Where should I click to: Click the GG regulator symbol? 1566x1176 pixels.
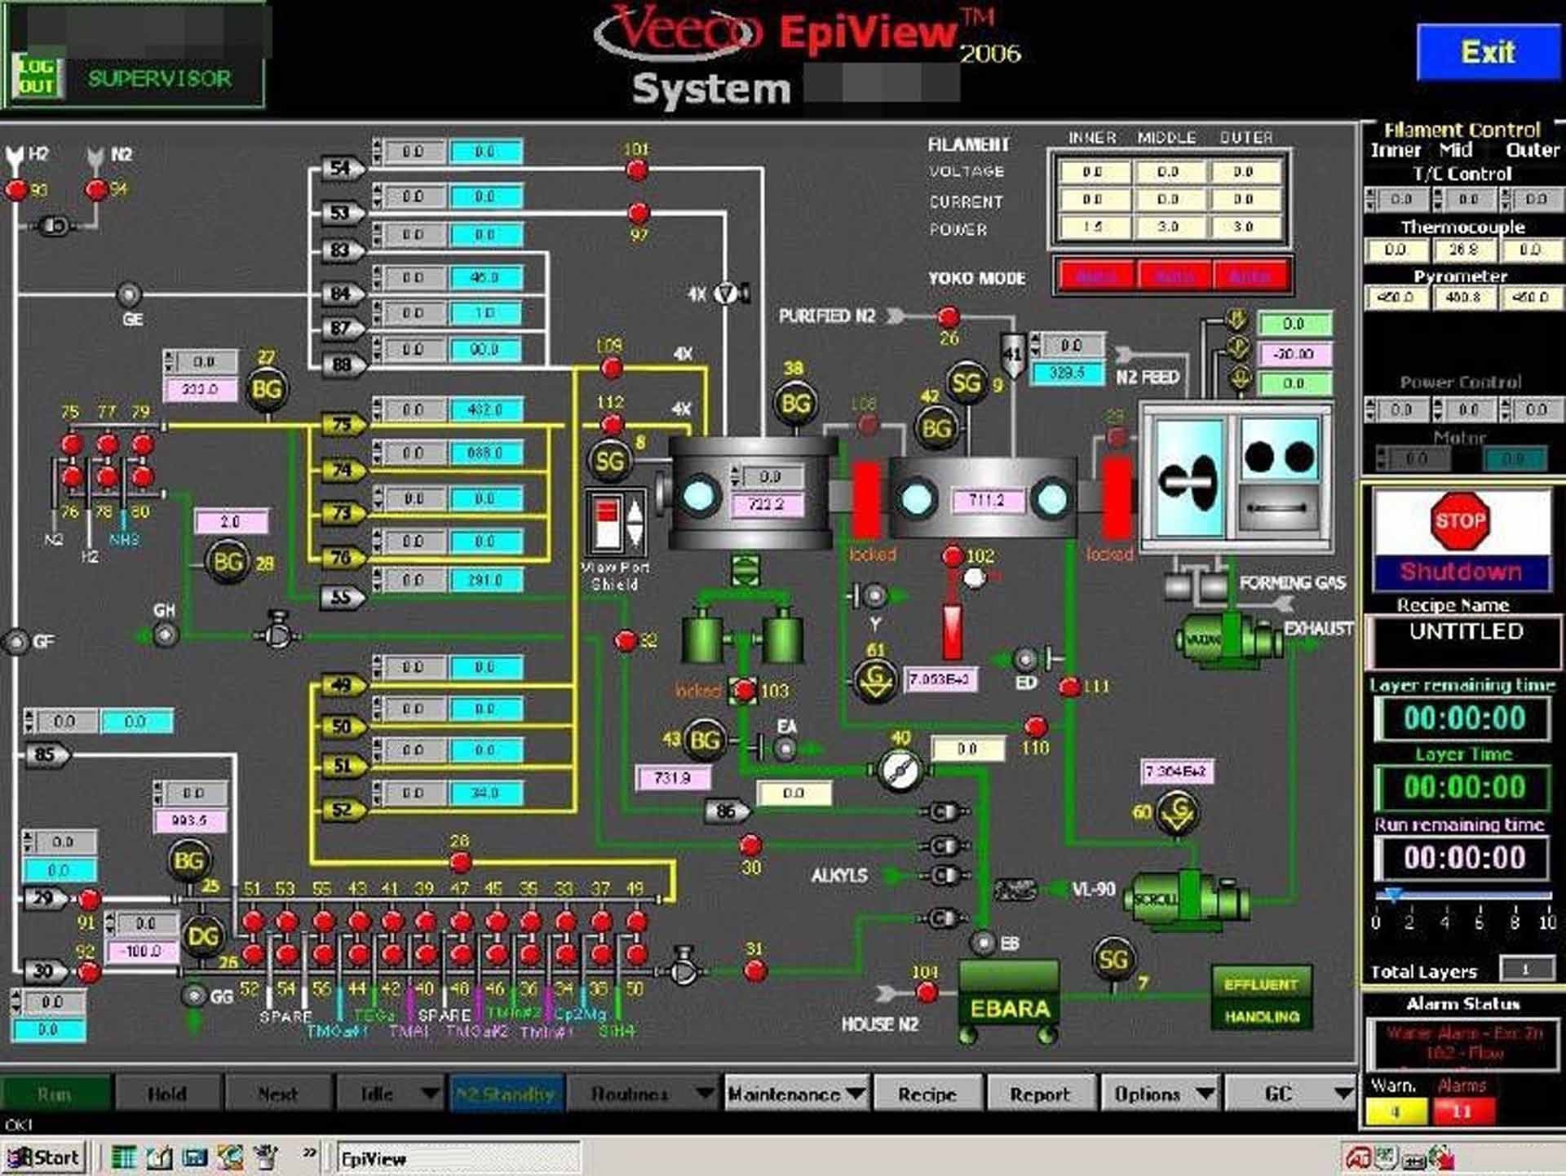coord(194,995)
